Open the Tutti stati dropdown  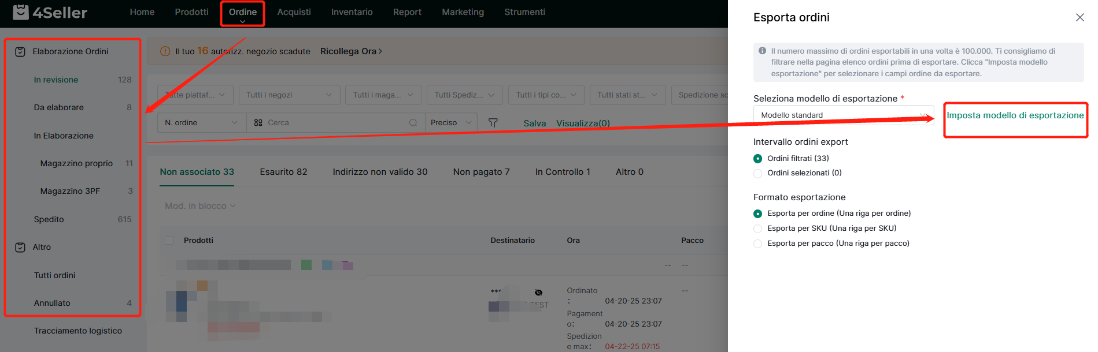(x=628, y=95)
